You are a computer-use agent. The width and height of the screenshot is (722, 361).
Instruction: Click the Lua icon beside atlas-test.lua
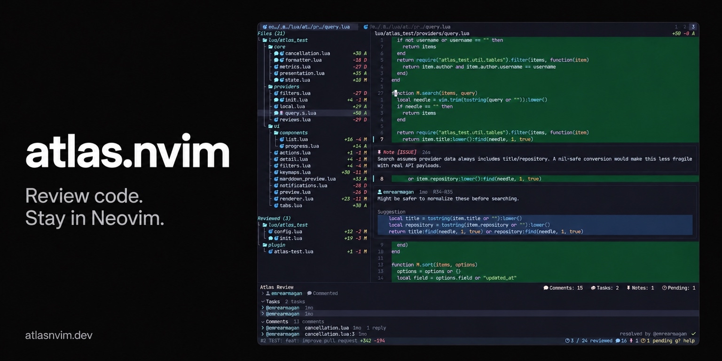pos(271,251)
